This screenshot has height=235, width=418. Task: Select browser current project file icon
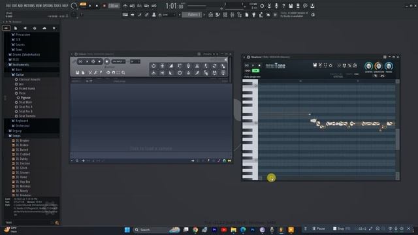[x=16, y=28]
